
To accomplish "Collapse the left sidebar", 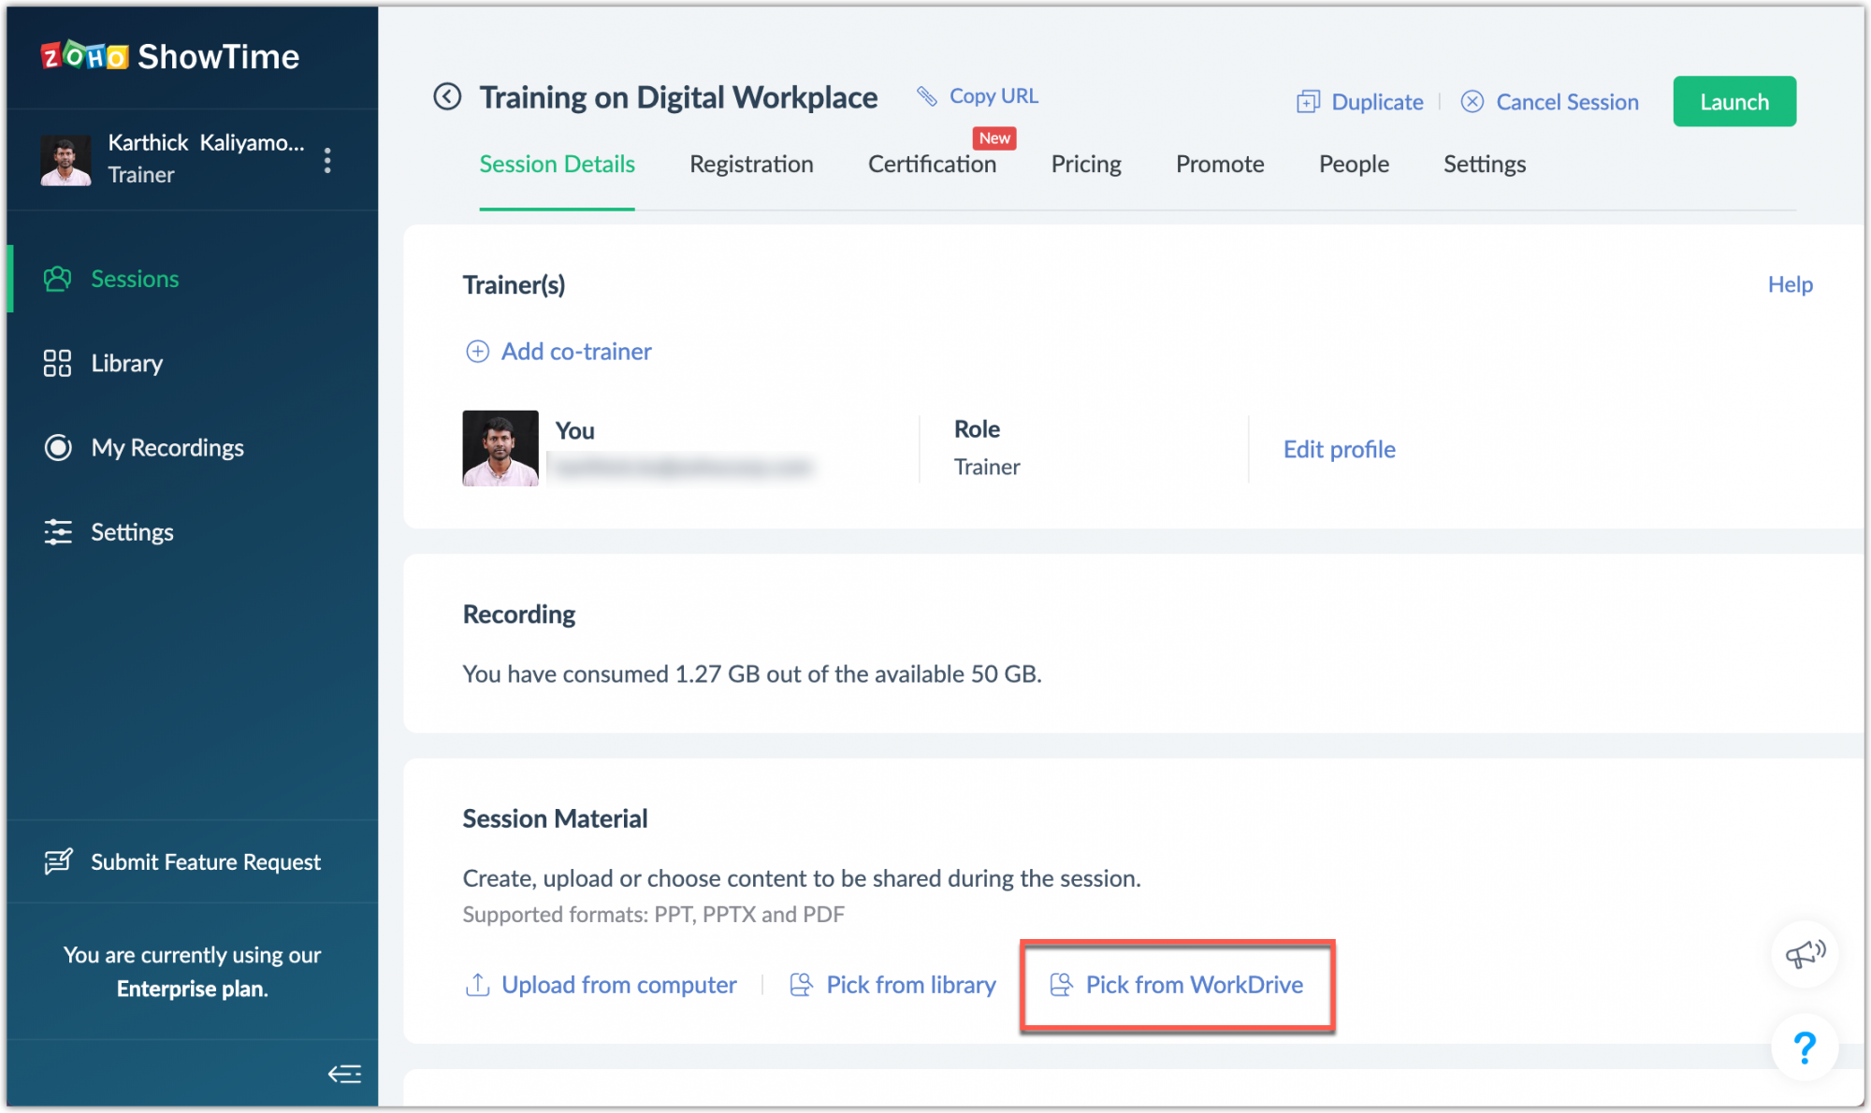I will pyautogui.click(x=344, y=1074).
